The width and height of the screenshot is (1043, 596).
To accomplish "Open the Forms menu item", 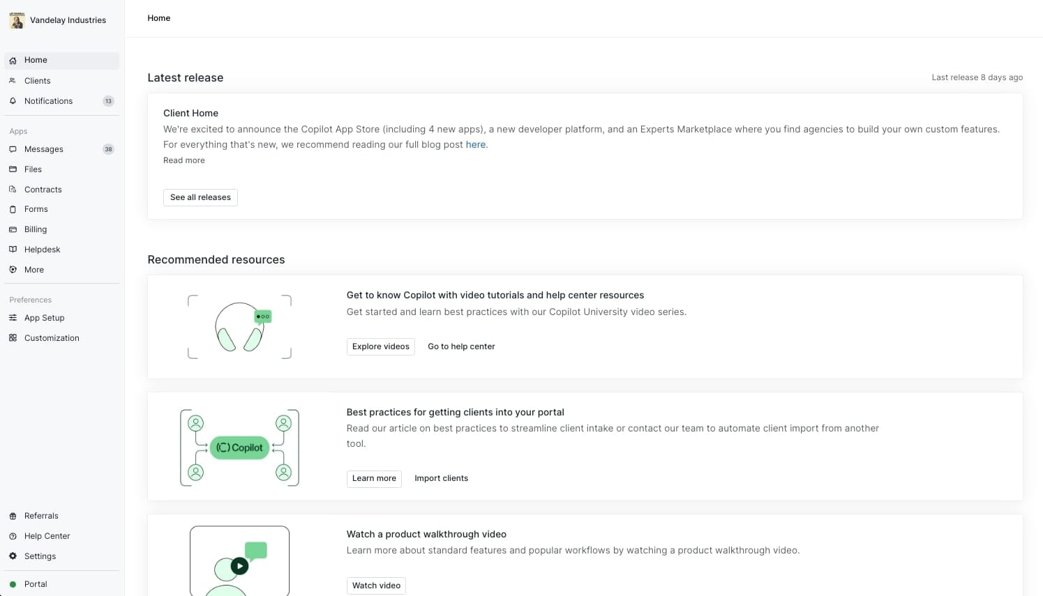I will (36, 209).
